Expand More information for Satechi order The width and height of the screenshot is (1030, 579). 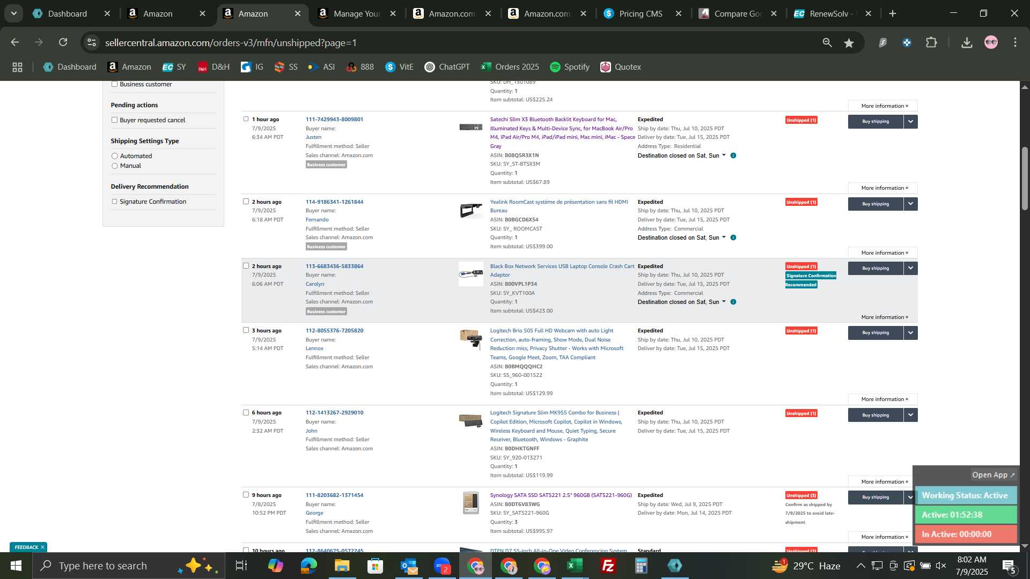(x=883, y=188)
